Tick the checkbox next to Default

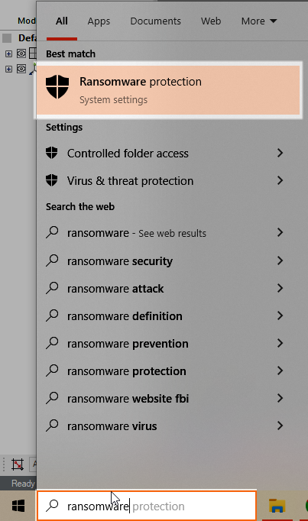(8, 38)
